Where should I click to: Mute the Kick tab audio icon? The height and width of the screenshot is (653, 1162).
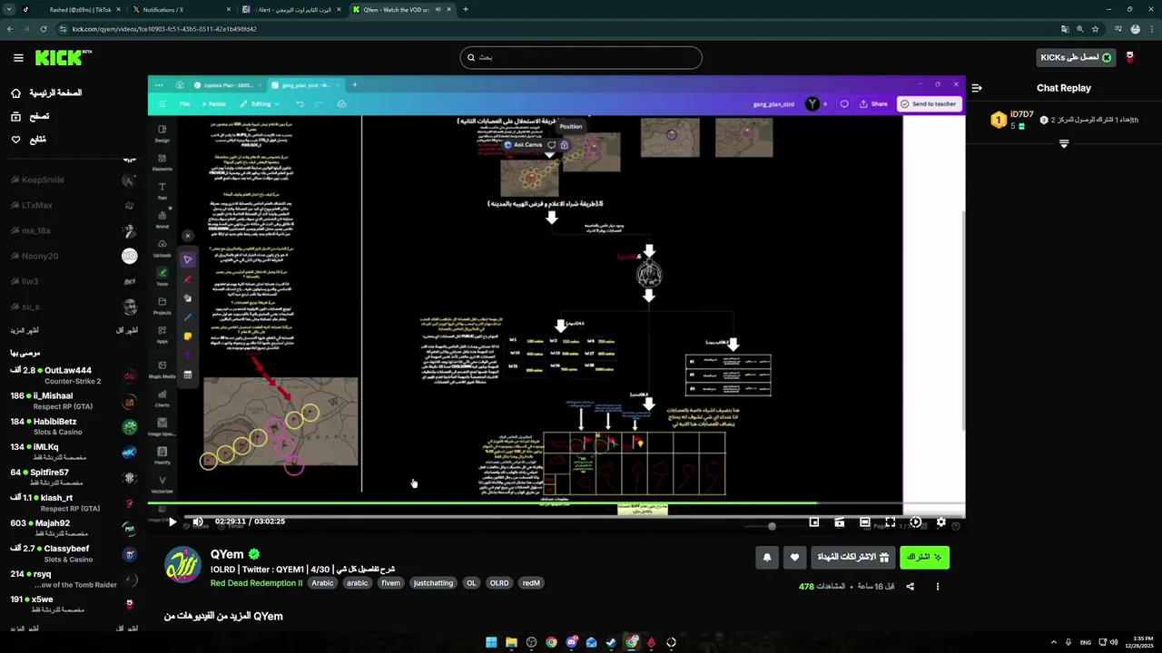pos(438,9)
